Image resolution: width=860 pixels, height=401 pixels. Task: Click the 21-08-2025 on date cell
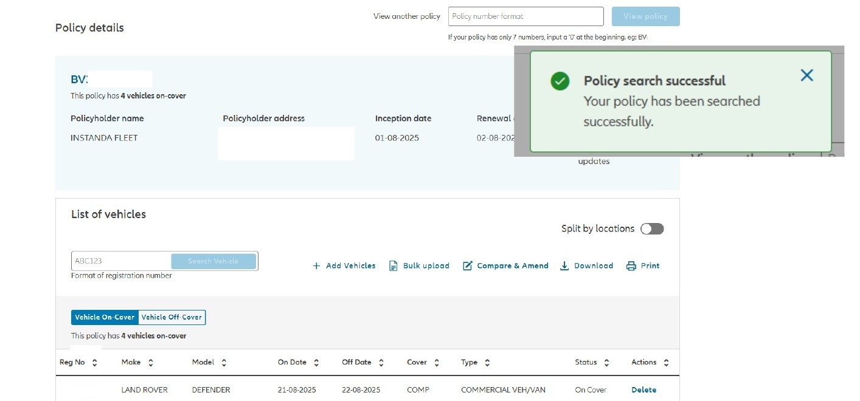(297, 390)
